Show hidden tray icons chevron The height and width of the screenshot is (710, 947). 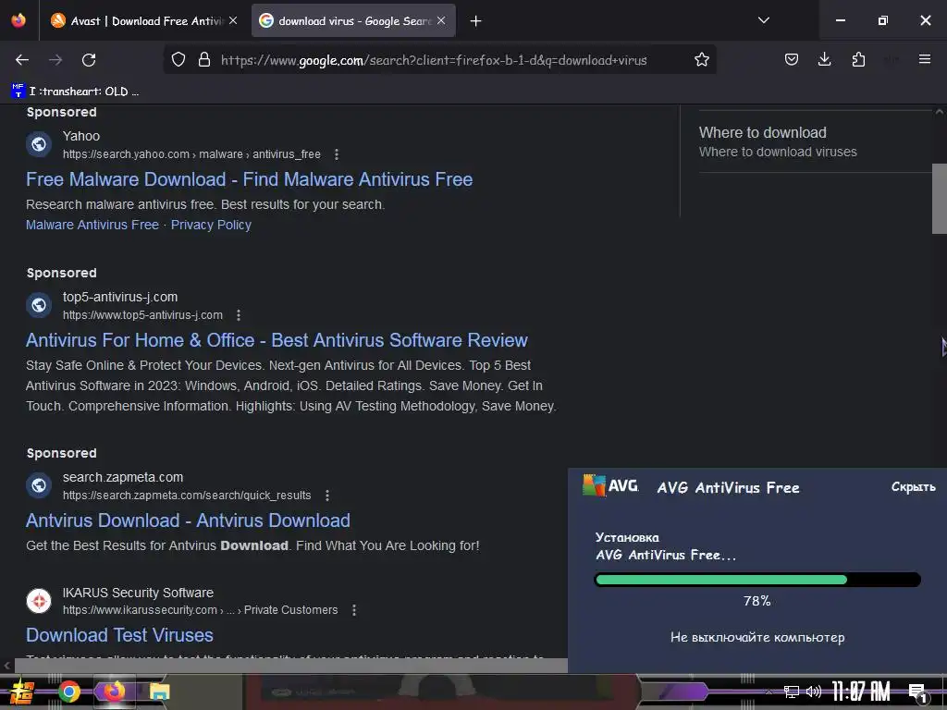pyautogui.click(x=769, y=692)
